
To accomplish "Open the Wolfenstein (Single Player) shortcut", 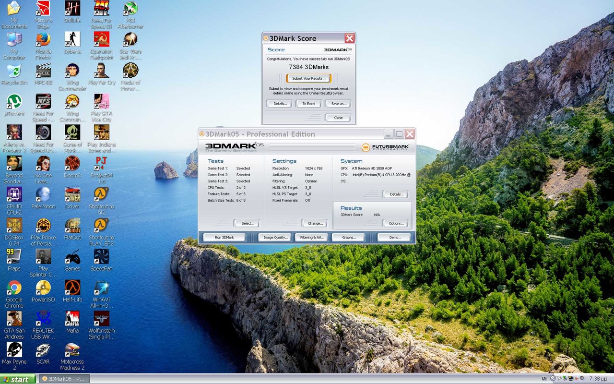I will point(102,325).
